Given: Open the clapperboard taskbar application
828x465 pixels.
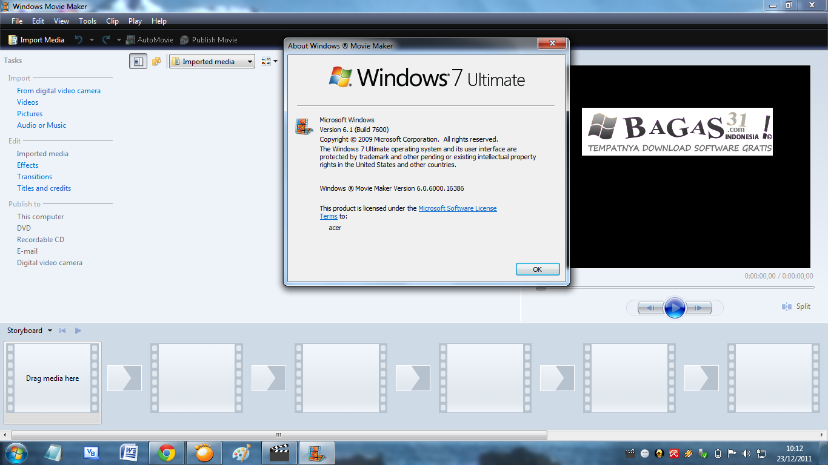Looking at the screenshot, I should coord(279,453).
